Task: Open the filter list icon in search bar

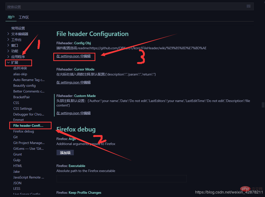Action: [x=248, y=6]
